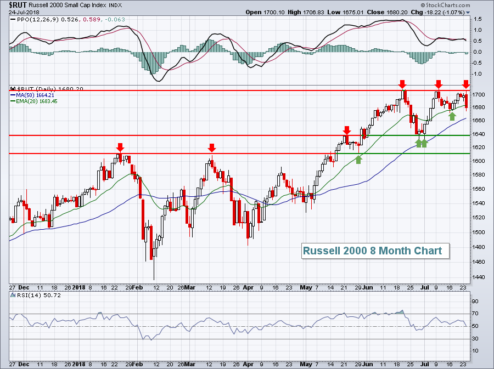
Task: Click the PPO(12,26,9) indicator label
Action: tap(38, 19)
